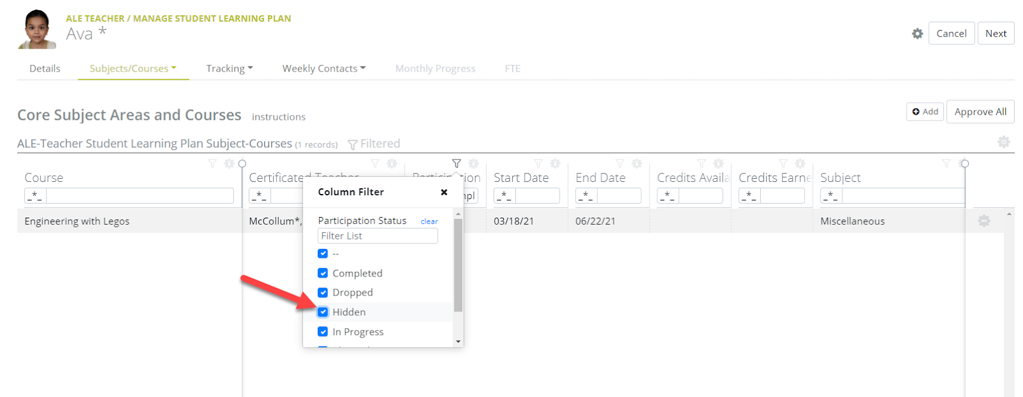Click the Next button
This screenshot has height=397, width=1023.
click(x=996, y=34)
